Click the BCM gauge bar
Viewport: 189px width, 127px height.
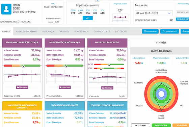tap(109, 65)
